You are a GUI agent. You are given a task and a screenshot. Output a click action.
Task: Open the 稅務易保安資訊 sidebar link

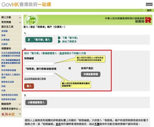pyautogui.click(x=9, y=99)
